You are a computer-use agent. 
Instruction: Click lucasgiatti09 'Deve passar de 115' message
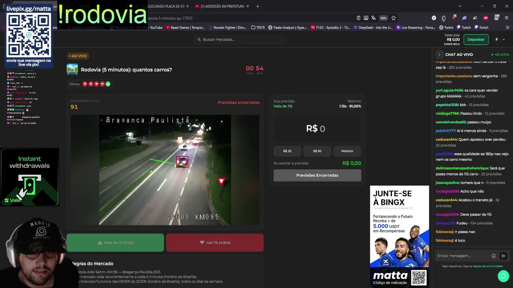464,214
